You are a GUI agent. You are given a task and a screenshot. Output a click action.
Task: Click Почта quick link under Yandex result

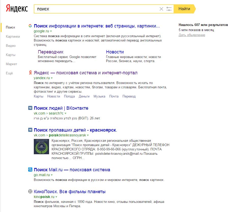coord(114,96)
